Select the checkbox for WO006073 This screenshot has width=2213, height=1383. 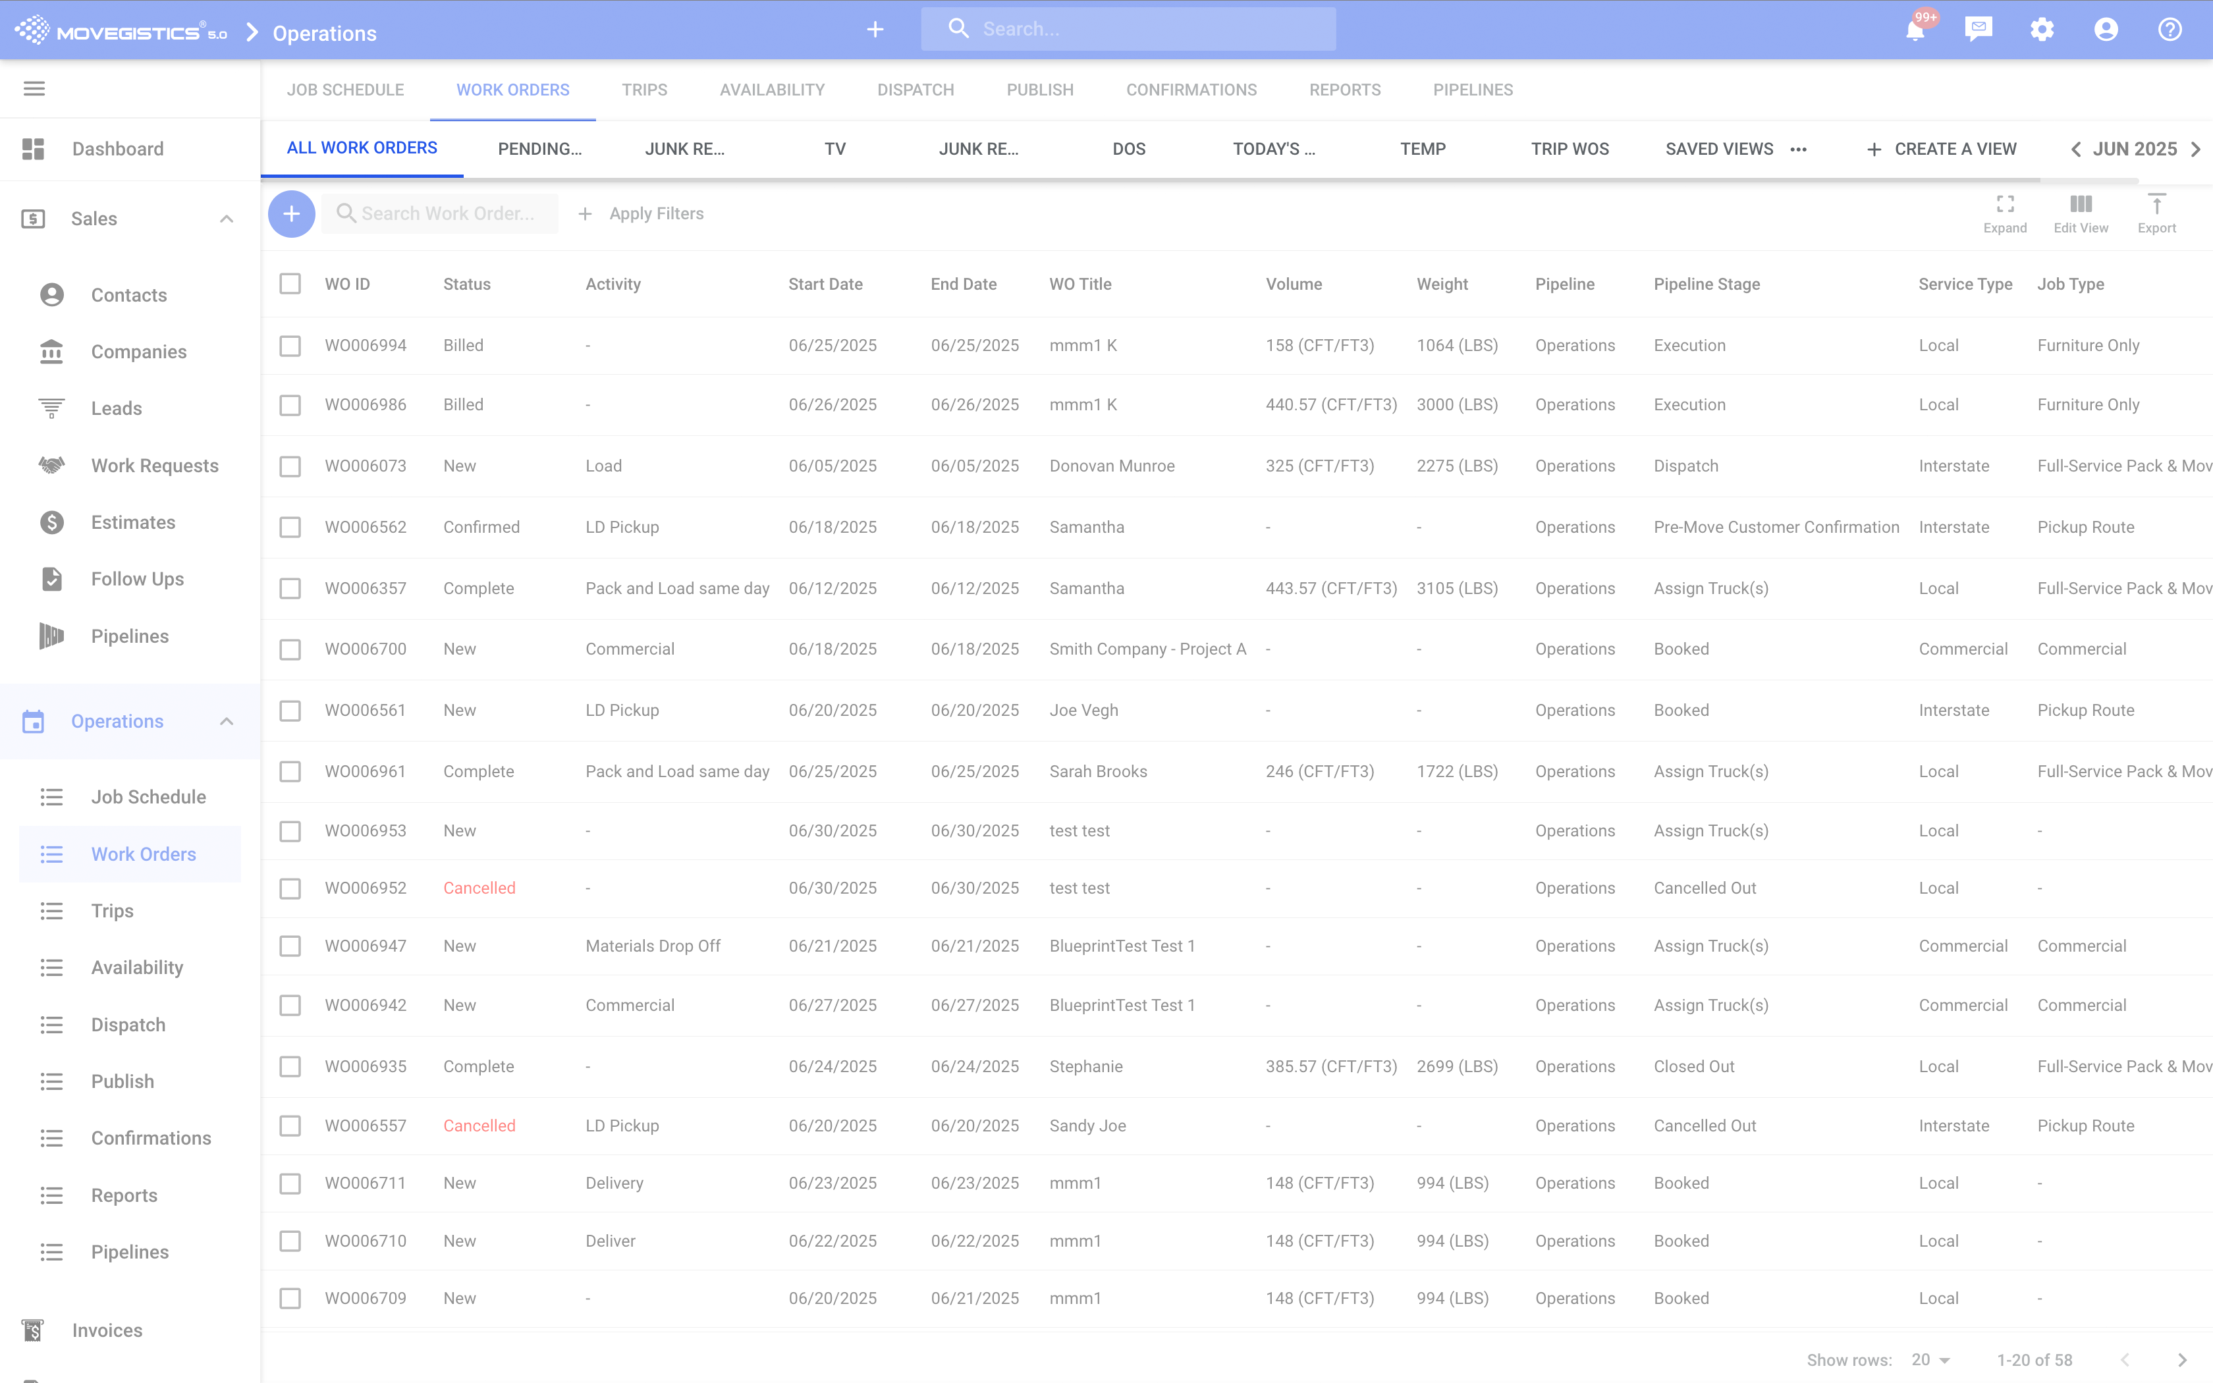coord(290,466)
